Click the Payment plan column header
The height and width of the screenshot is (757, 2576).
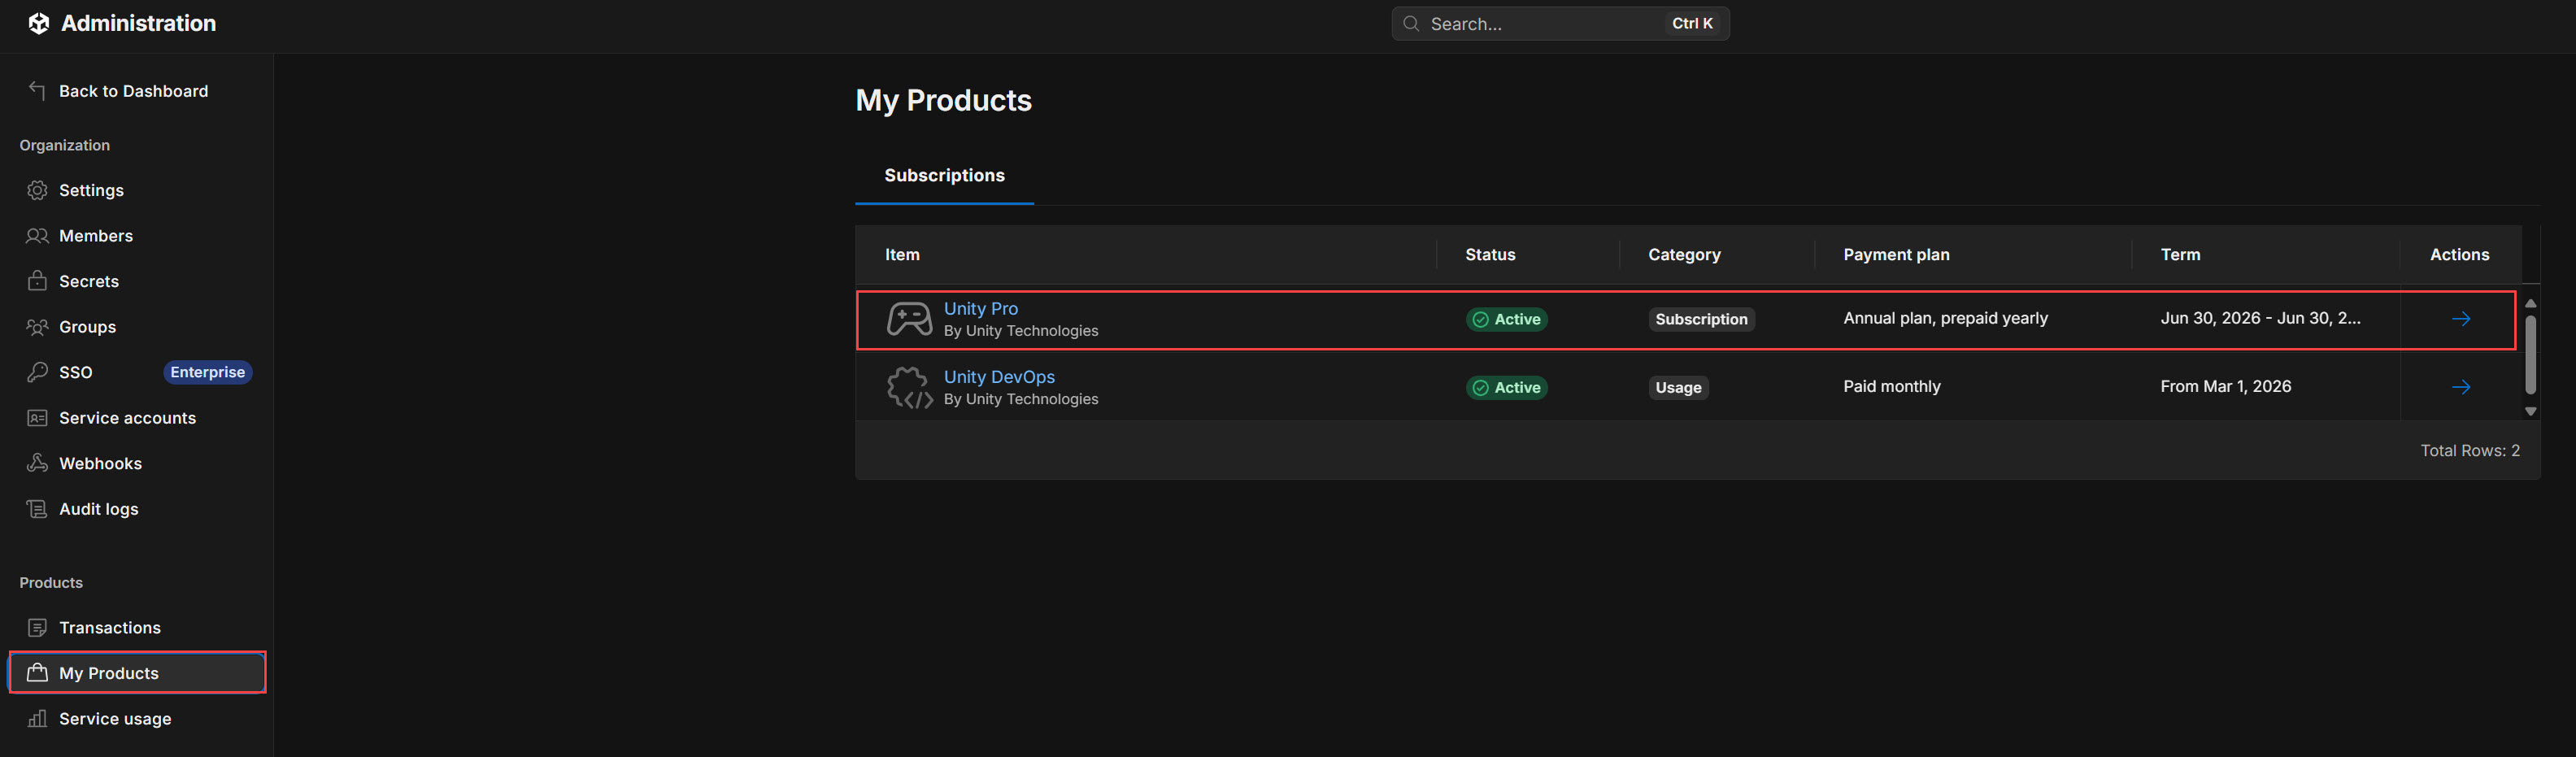(x=1896, y=255)
